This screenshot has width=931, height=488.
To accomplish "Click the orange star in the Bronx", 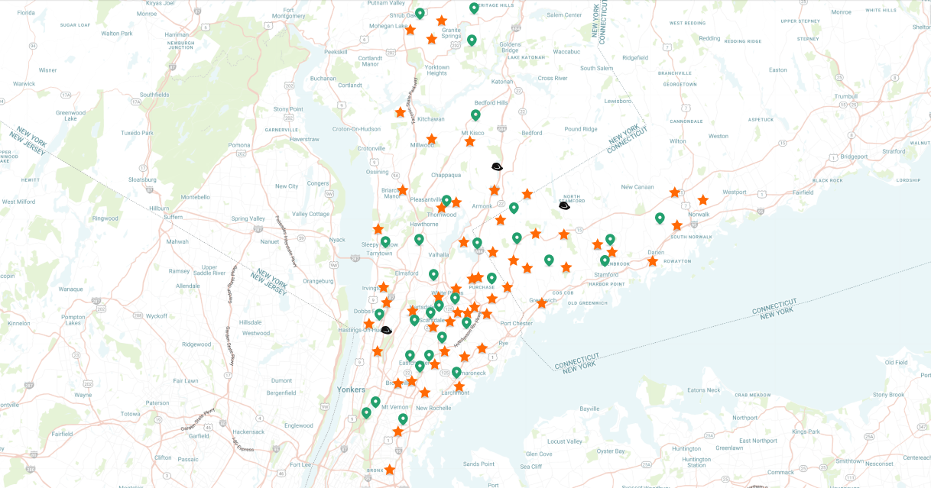I will [x=390, y=470].
